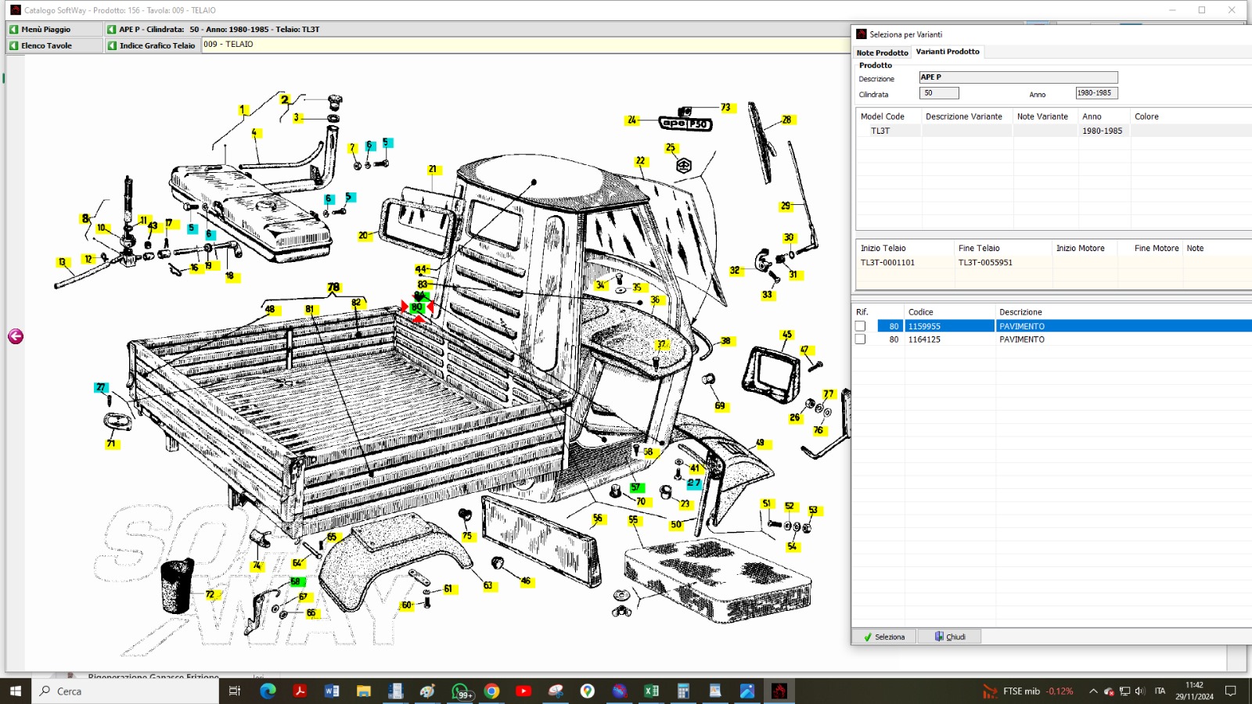Viewport: 1252px width, 704px height.
Task: Open Google Chrome from the taskbar
Action: tap(491, 691)
